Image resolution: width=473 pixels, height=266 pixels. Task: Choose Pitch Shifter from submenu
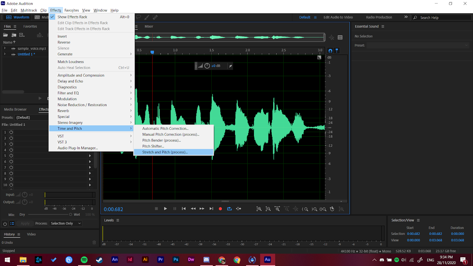pos(174,146)
